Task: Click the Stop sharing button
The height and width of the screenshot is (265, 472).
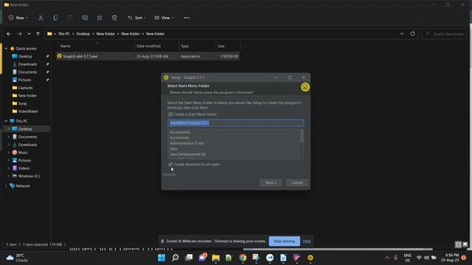Action: click(x=284, y=241)
